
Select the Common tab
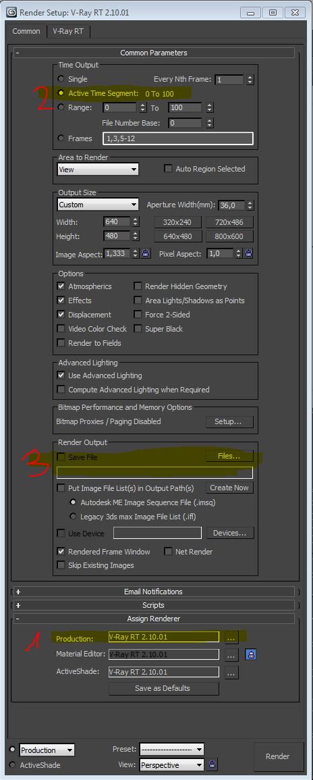26,31
